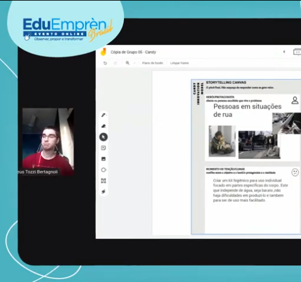Select the Pessoas em situações de rua text
Screen dimensions: 301x282
(x=247, y=111)
